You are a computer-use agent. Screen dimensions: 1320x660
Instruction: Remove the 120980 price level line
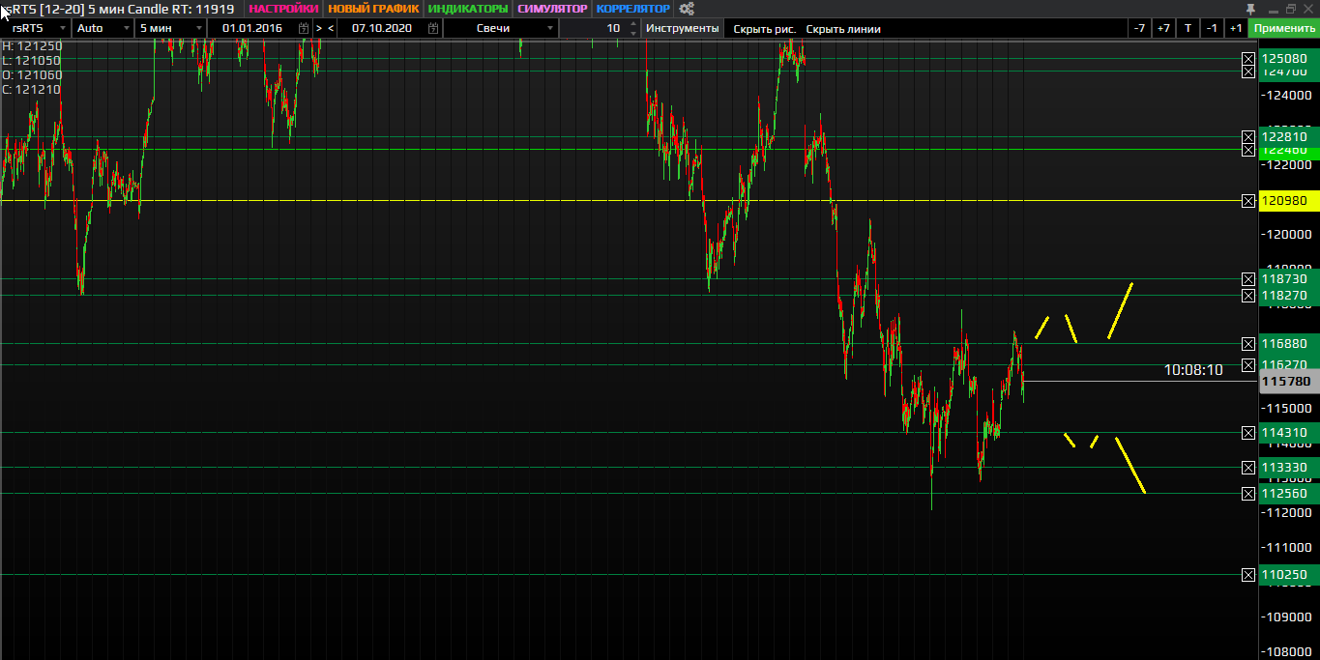[x=1247, y=201]
